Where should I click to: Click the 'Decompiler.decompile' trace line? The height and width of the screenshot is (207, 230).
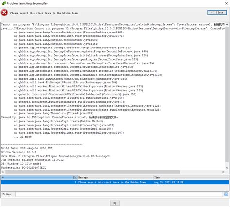point(74,67)
